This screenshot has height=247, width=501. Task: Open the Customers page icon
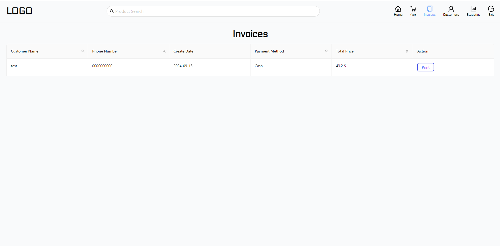click(x=451, y=9)
